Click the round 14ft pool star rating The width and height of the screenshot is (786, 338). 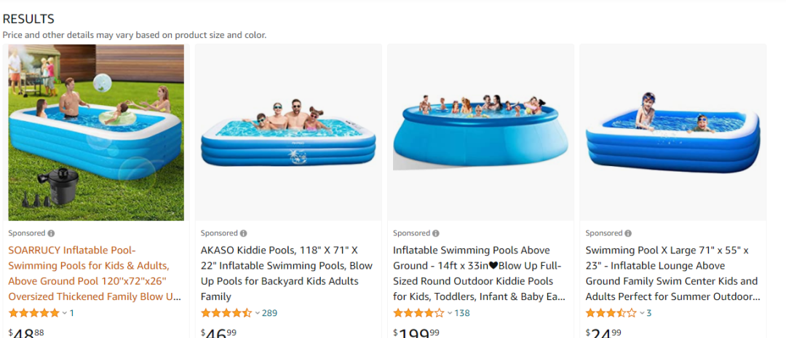coord(418,313)
